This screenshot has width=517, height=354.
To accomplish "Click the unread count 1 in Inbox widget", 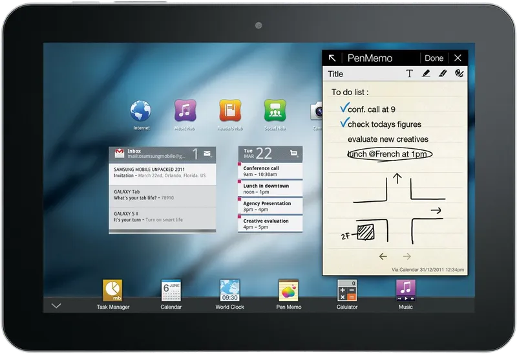I will [195, 154].
